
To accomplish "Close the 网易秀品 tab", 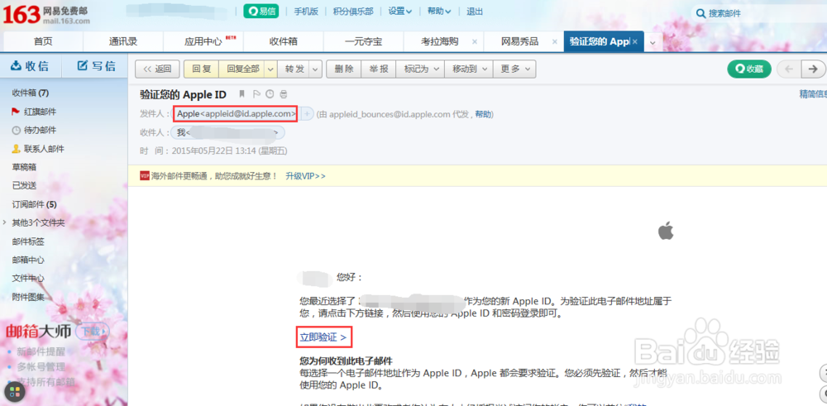I will click(554, 41).
